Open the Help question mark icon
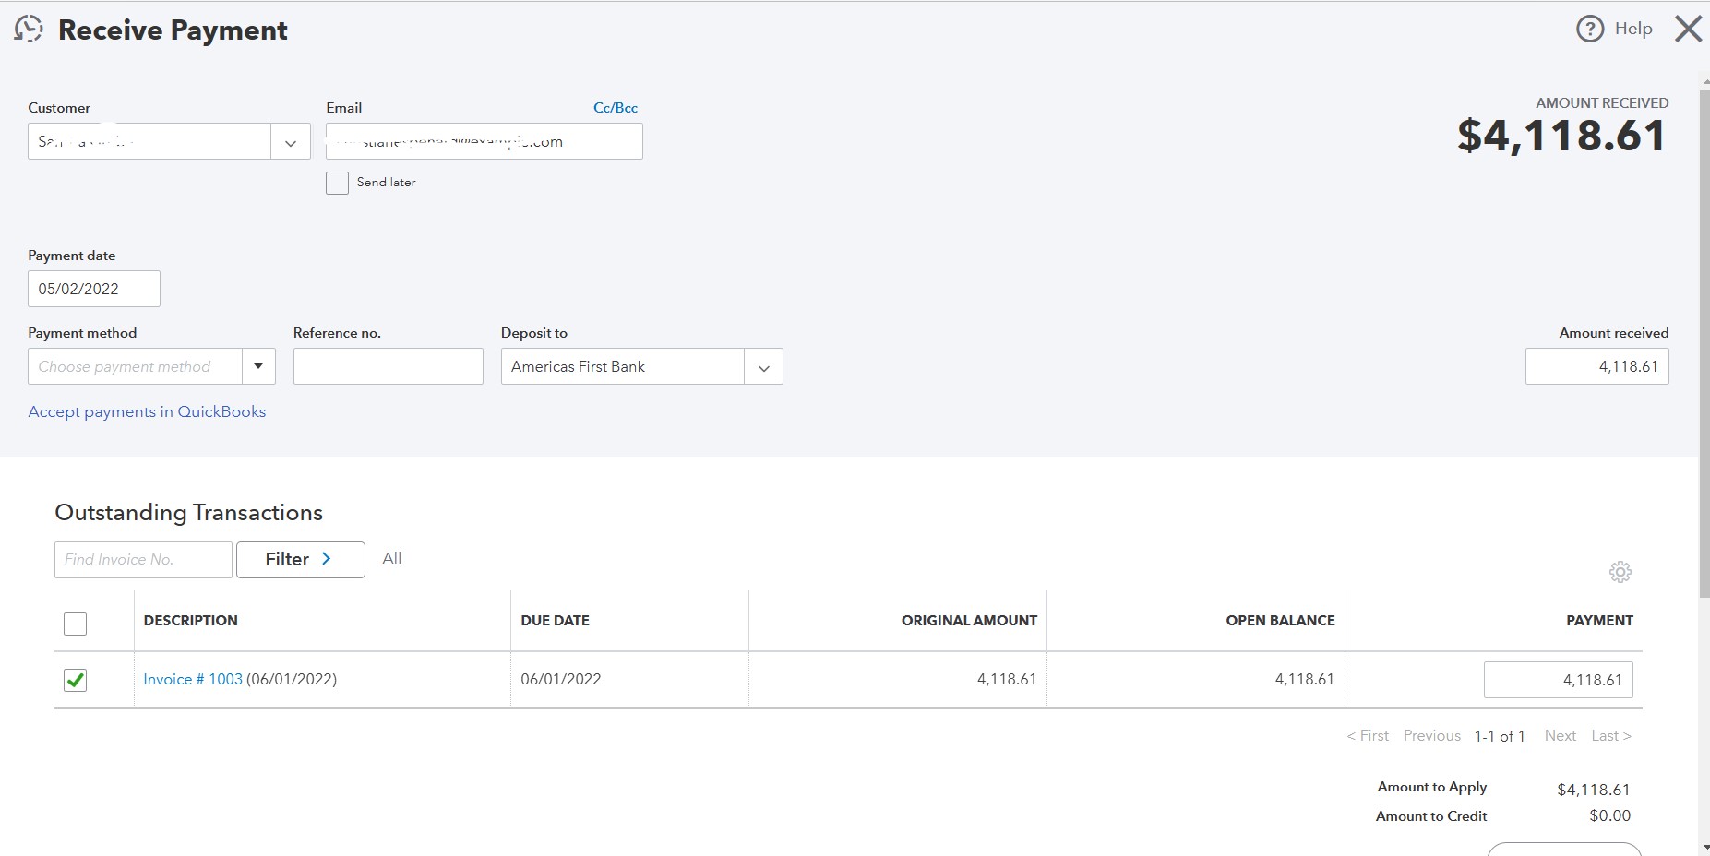The height and width of the screenshot is (856, 1710). [1589, 30]
